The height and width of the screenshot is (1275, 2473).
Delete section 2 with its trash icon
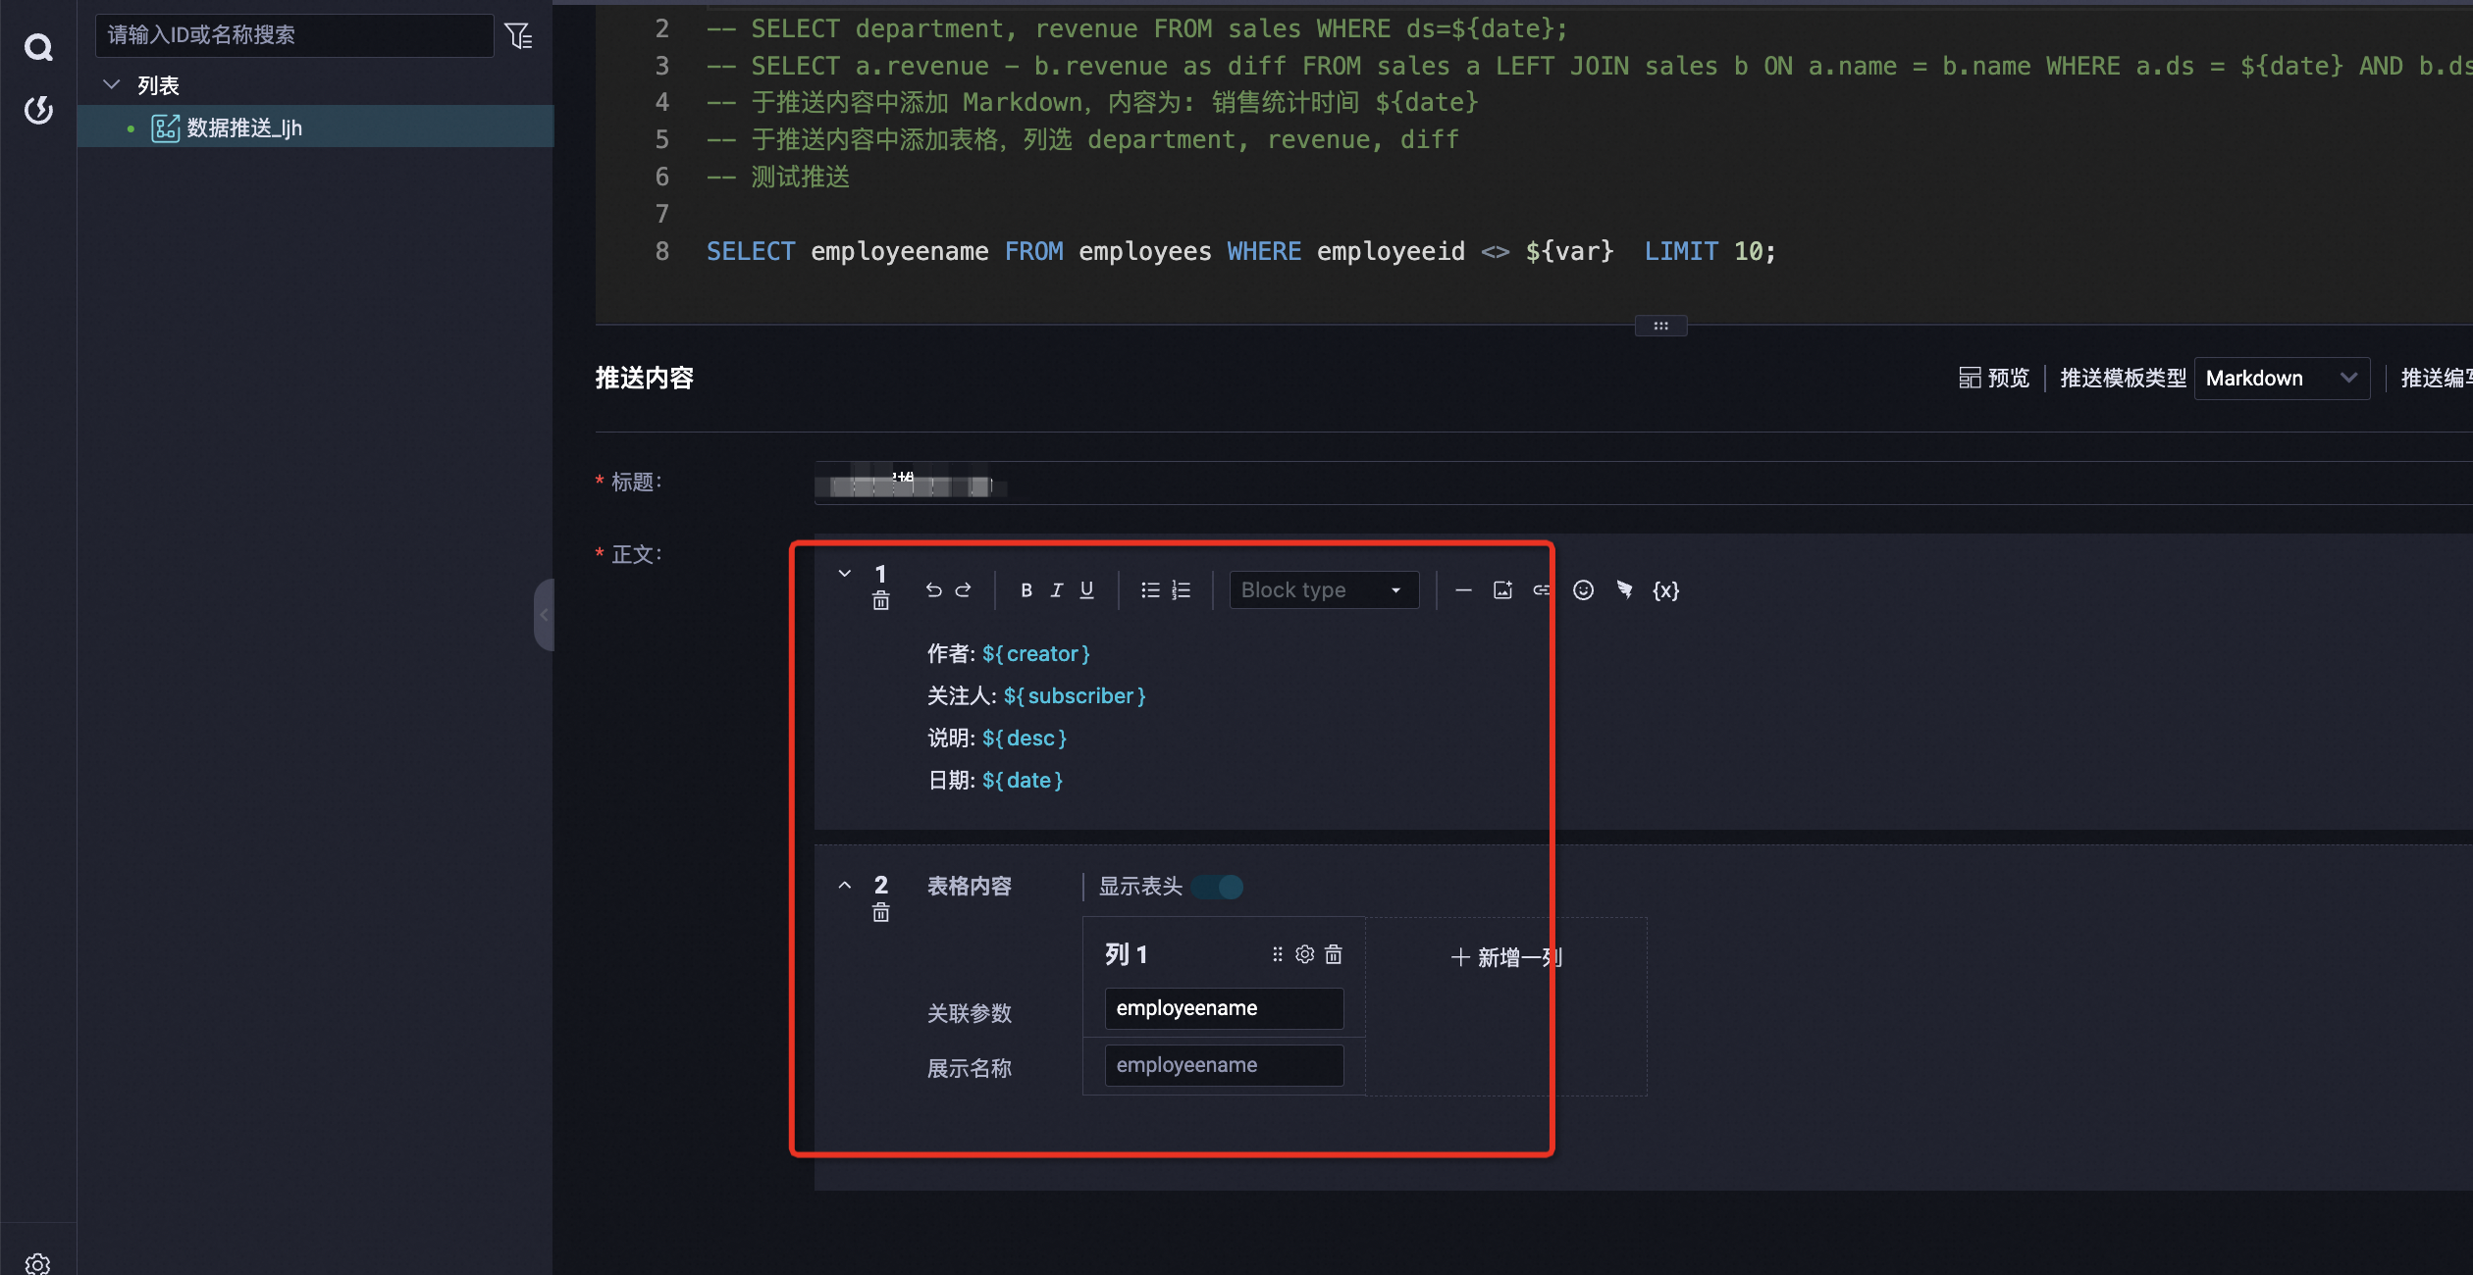coord(881,913)
